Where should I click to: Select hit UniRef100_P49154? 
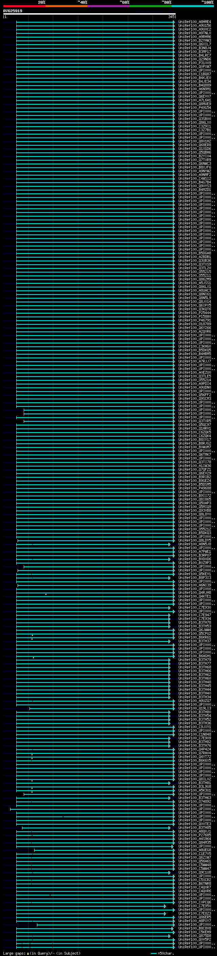pos(195,108)
